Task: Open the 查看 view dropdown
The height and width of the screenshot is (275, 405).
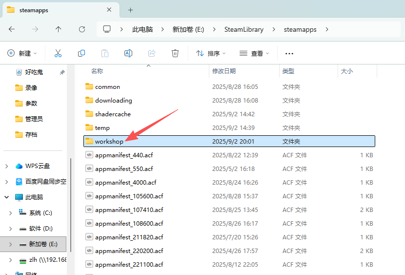Action: 254,53
